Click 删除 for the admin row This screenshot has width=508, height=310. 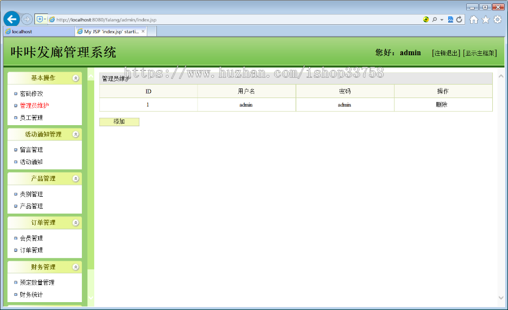(x=441, y=104)
